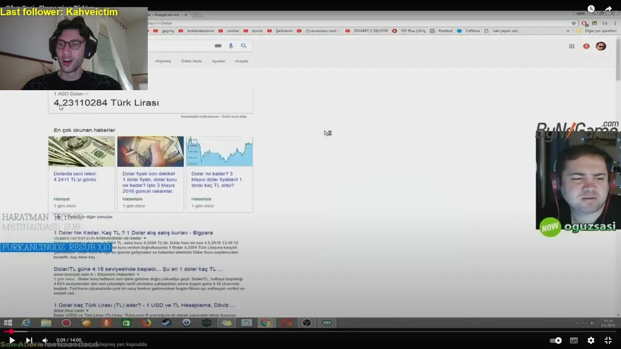621x349 pixels.
Task: Open the Google apps grid
Action: coord(572,46)
